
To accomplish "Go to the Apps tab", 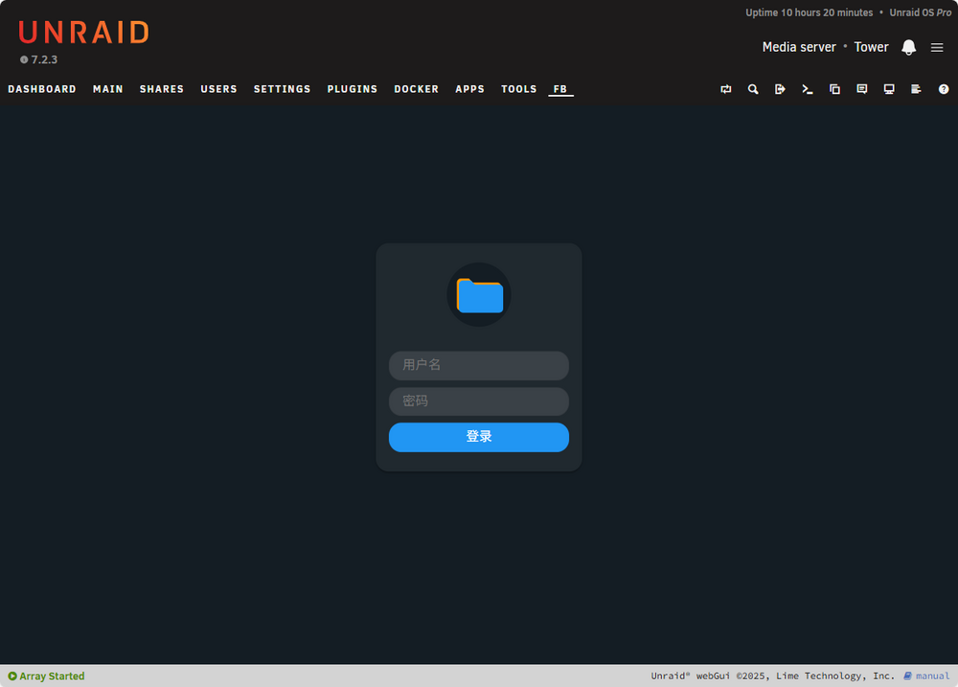I will 469,89.
